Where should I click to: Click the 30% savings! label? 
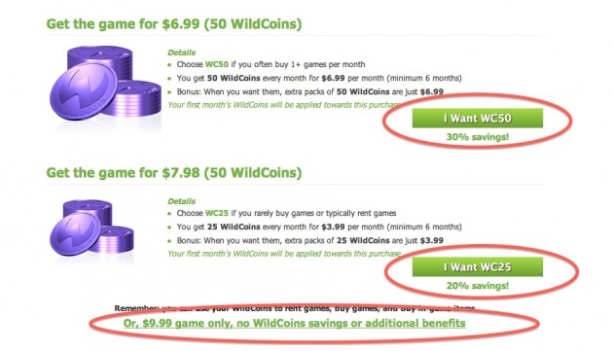478,137
